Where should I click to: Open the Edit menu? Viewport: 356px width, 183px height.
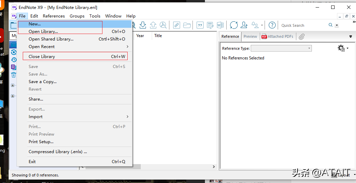34,16
